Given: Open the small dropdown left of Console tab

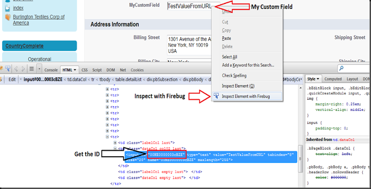Looking at the screenshot, I should (x=39, y=69).
